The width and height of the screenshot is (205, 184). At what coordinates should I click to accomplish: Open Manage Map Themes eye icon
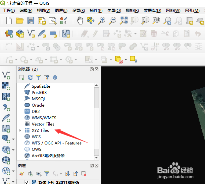pos(38,174)
